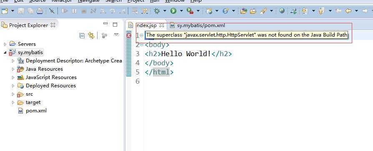Click the Resume debug icon
Screen dimensions: 373x151
click(65, 11)
